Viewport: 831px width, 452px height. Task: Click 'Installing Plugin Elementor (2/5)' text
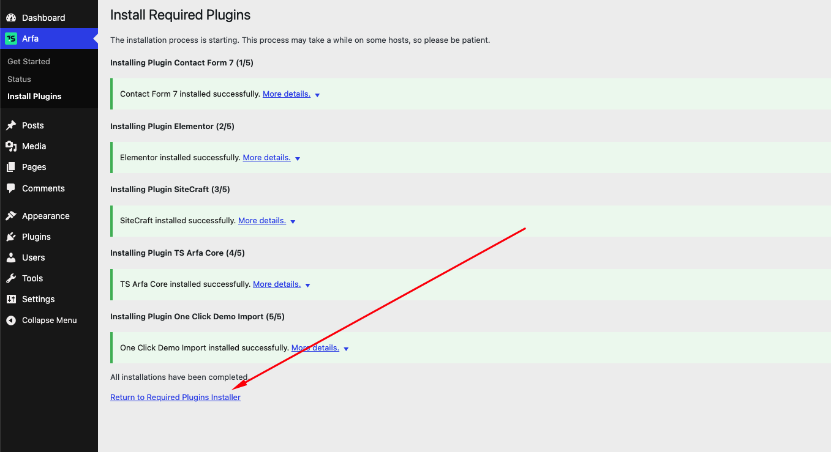click(172, 126)
